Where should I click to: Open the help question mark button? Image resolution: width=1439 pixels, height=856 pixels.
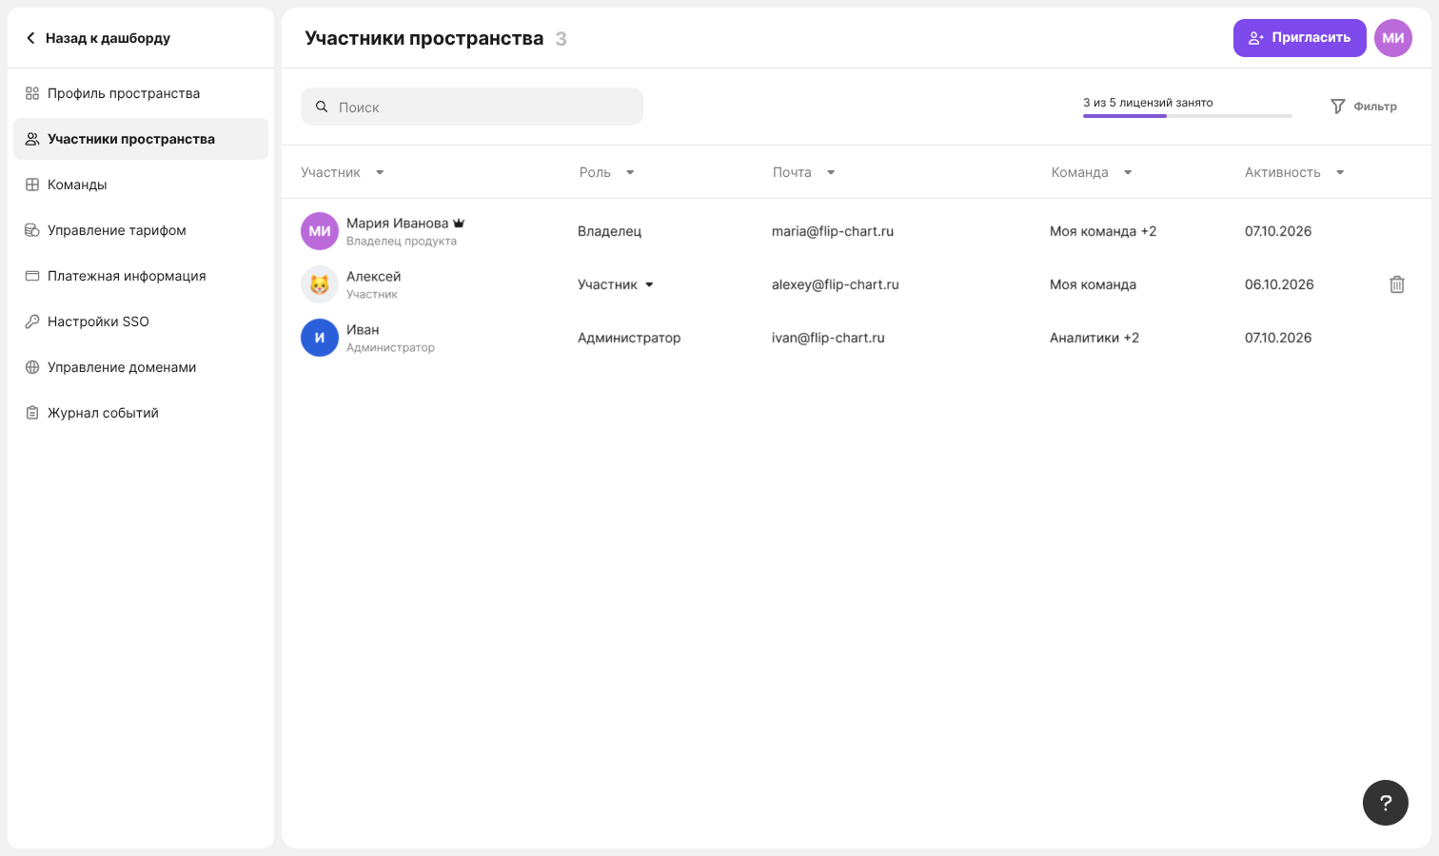(1386, 803)
